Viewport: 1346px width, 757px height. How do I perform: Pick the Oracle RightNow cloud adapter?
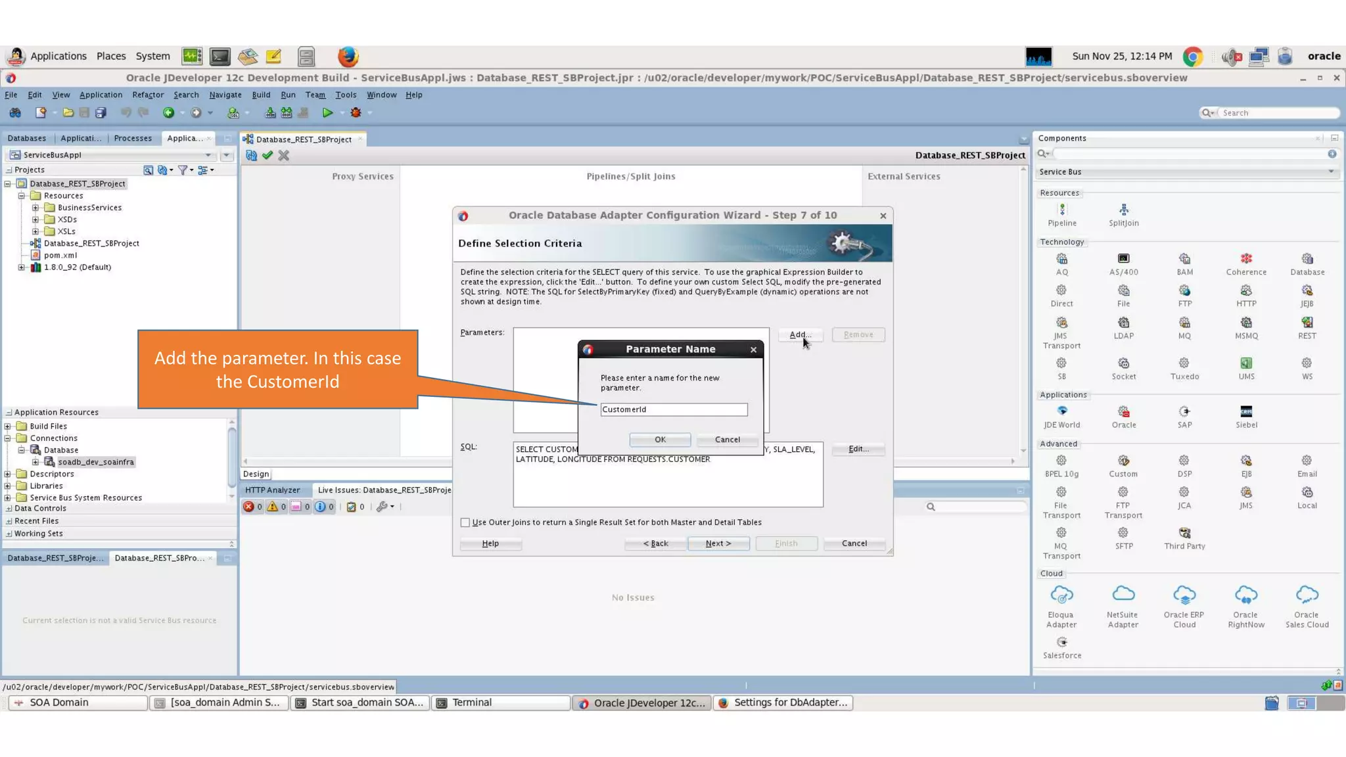(x=1246, y=595)
